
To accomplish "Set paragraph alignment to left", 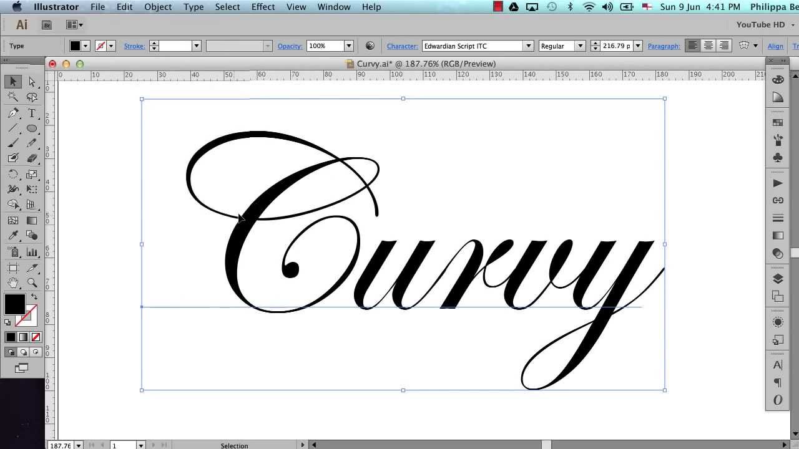I will [692, 46].
